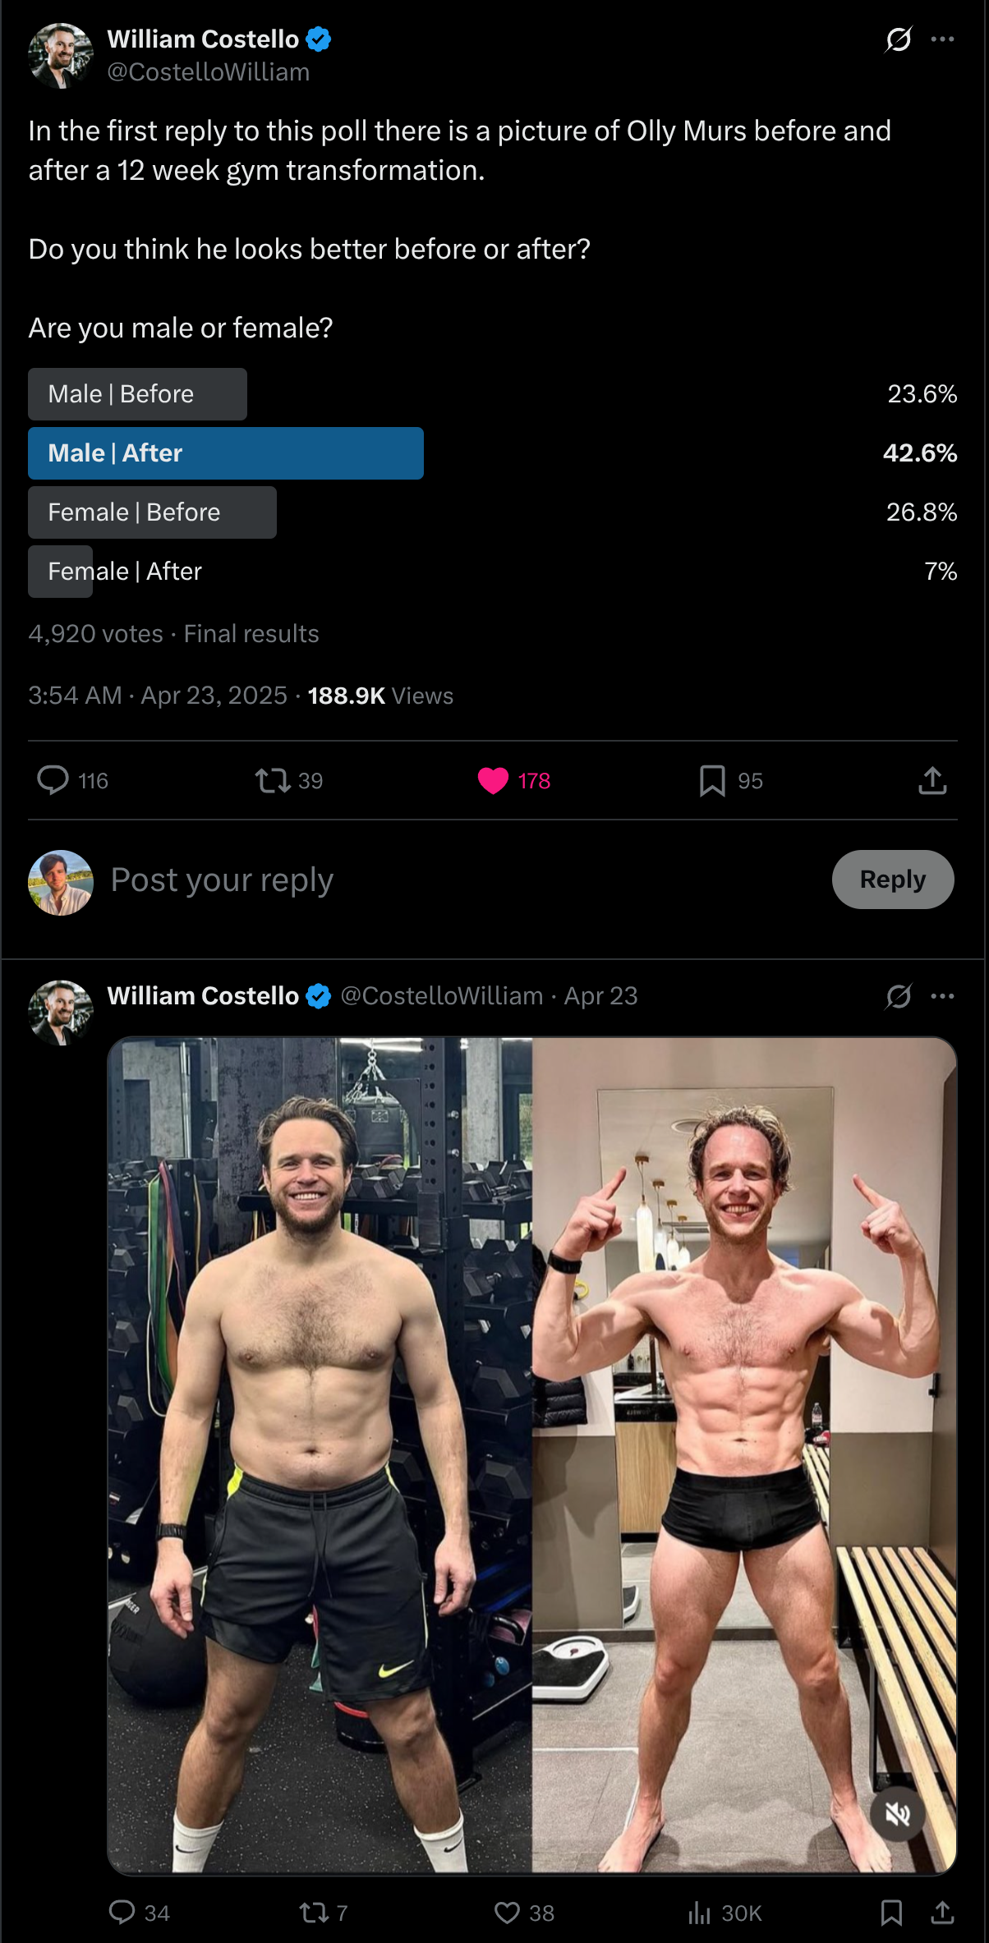Open William Costello's profile picture at top

(61, 56)
